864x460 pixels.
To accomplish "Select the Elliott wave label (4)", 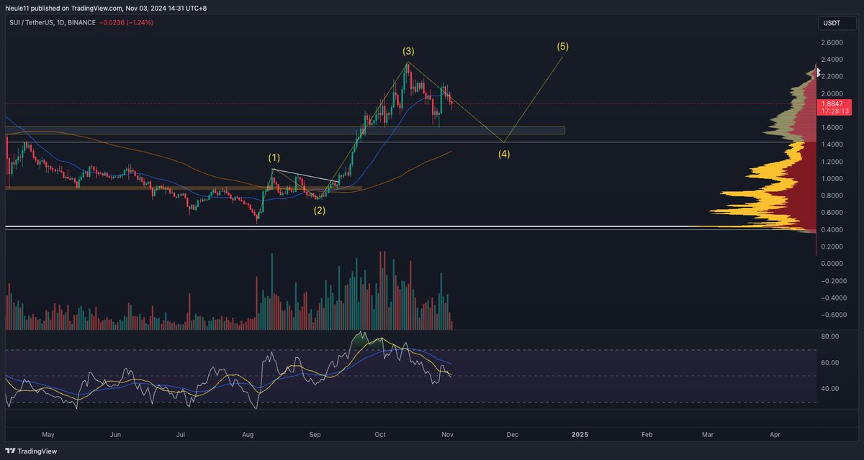I will point(504,154).
